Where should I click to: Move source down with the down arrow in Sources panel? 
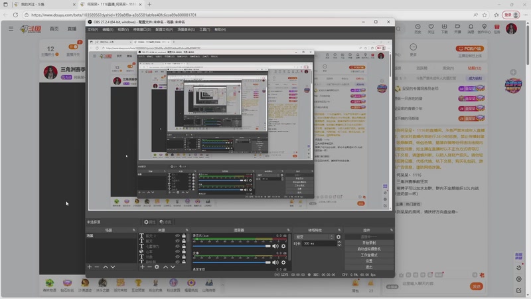[x=173, y=267]
